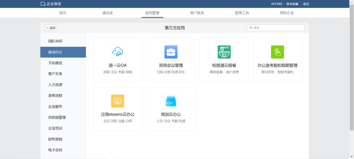354x159 pixels.
Task: Open the 泛微eteams云办公 monitor icon
Action: pyautogui.click(x=118, y=101)
